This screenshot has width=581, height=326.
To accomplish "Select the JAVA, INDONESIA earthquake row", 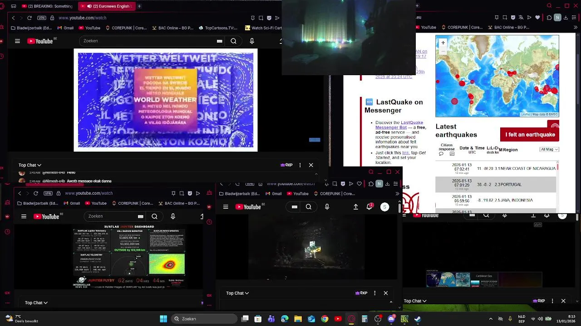I will pyautogui.click(x=496, y=200).
